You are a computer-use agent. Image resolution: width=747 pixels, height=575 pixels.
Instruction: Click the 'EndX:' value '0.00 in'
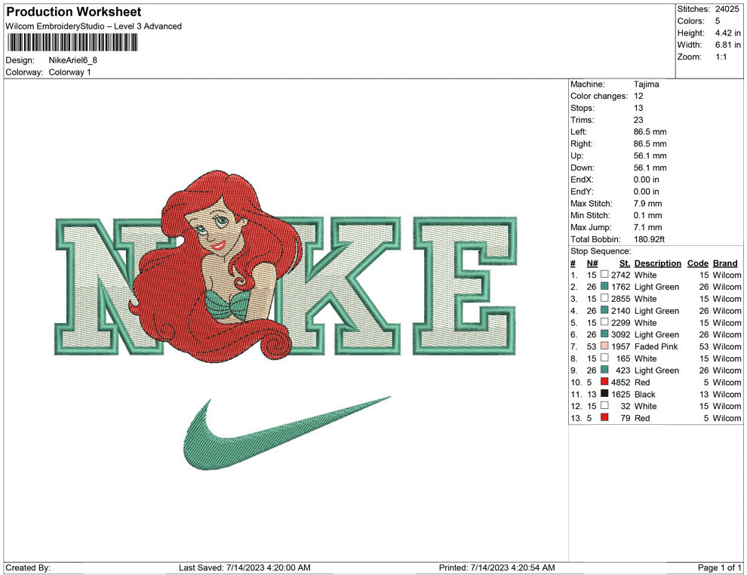point(647,180)
